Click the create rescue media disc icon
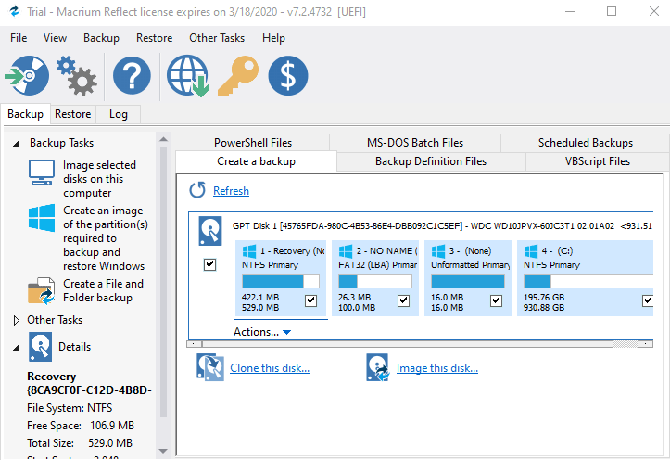Screen dimensions: 670x460 click(27, 76)
